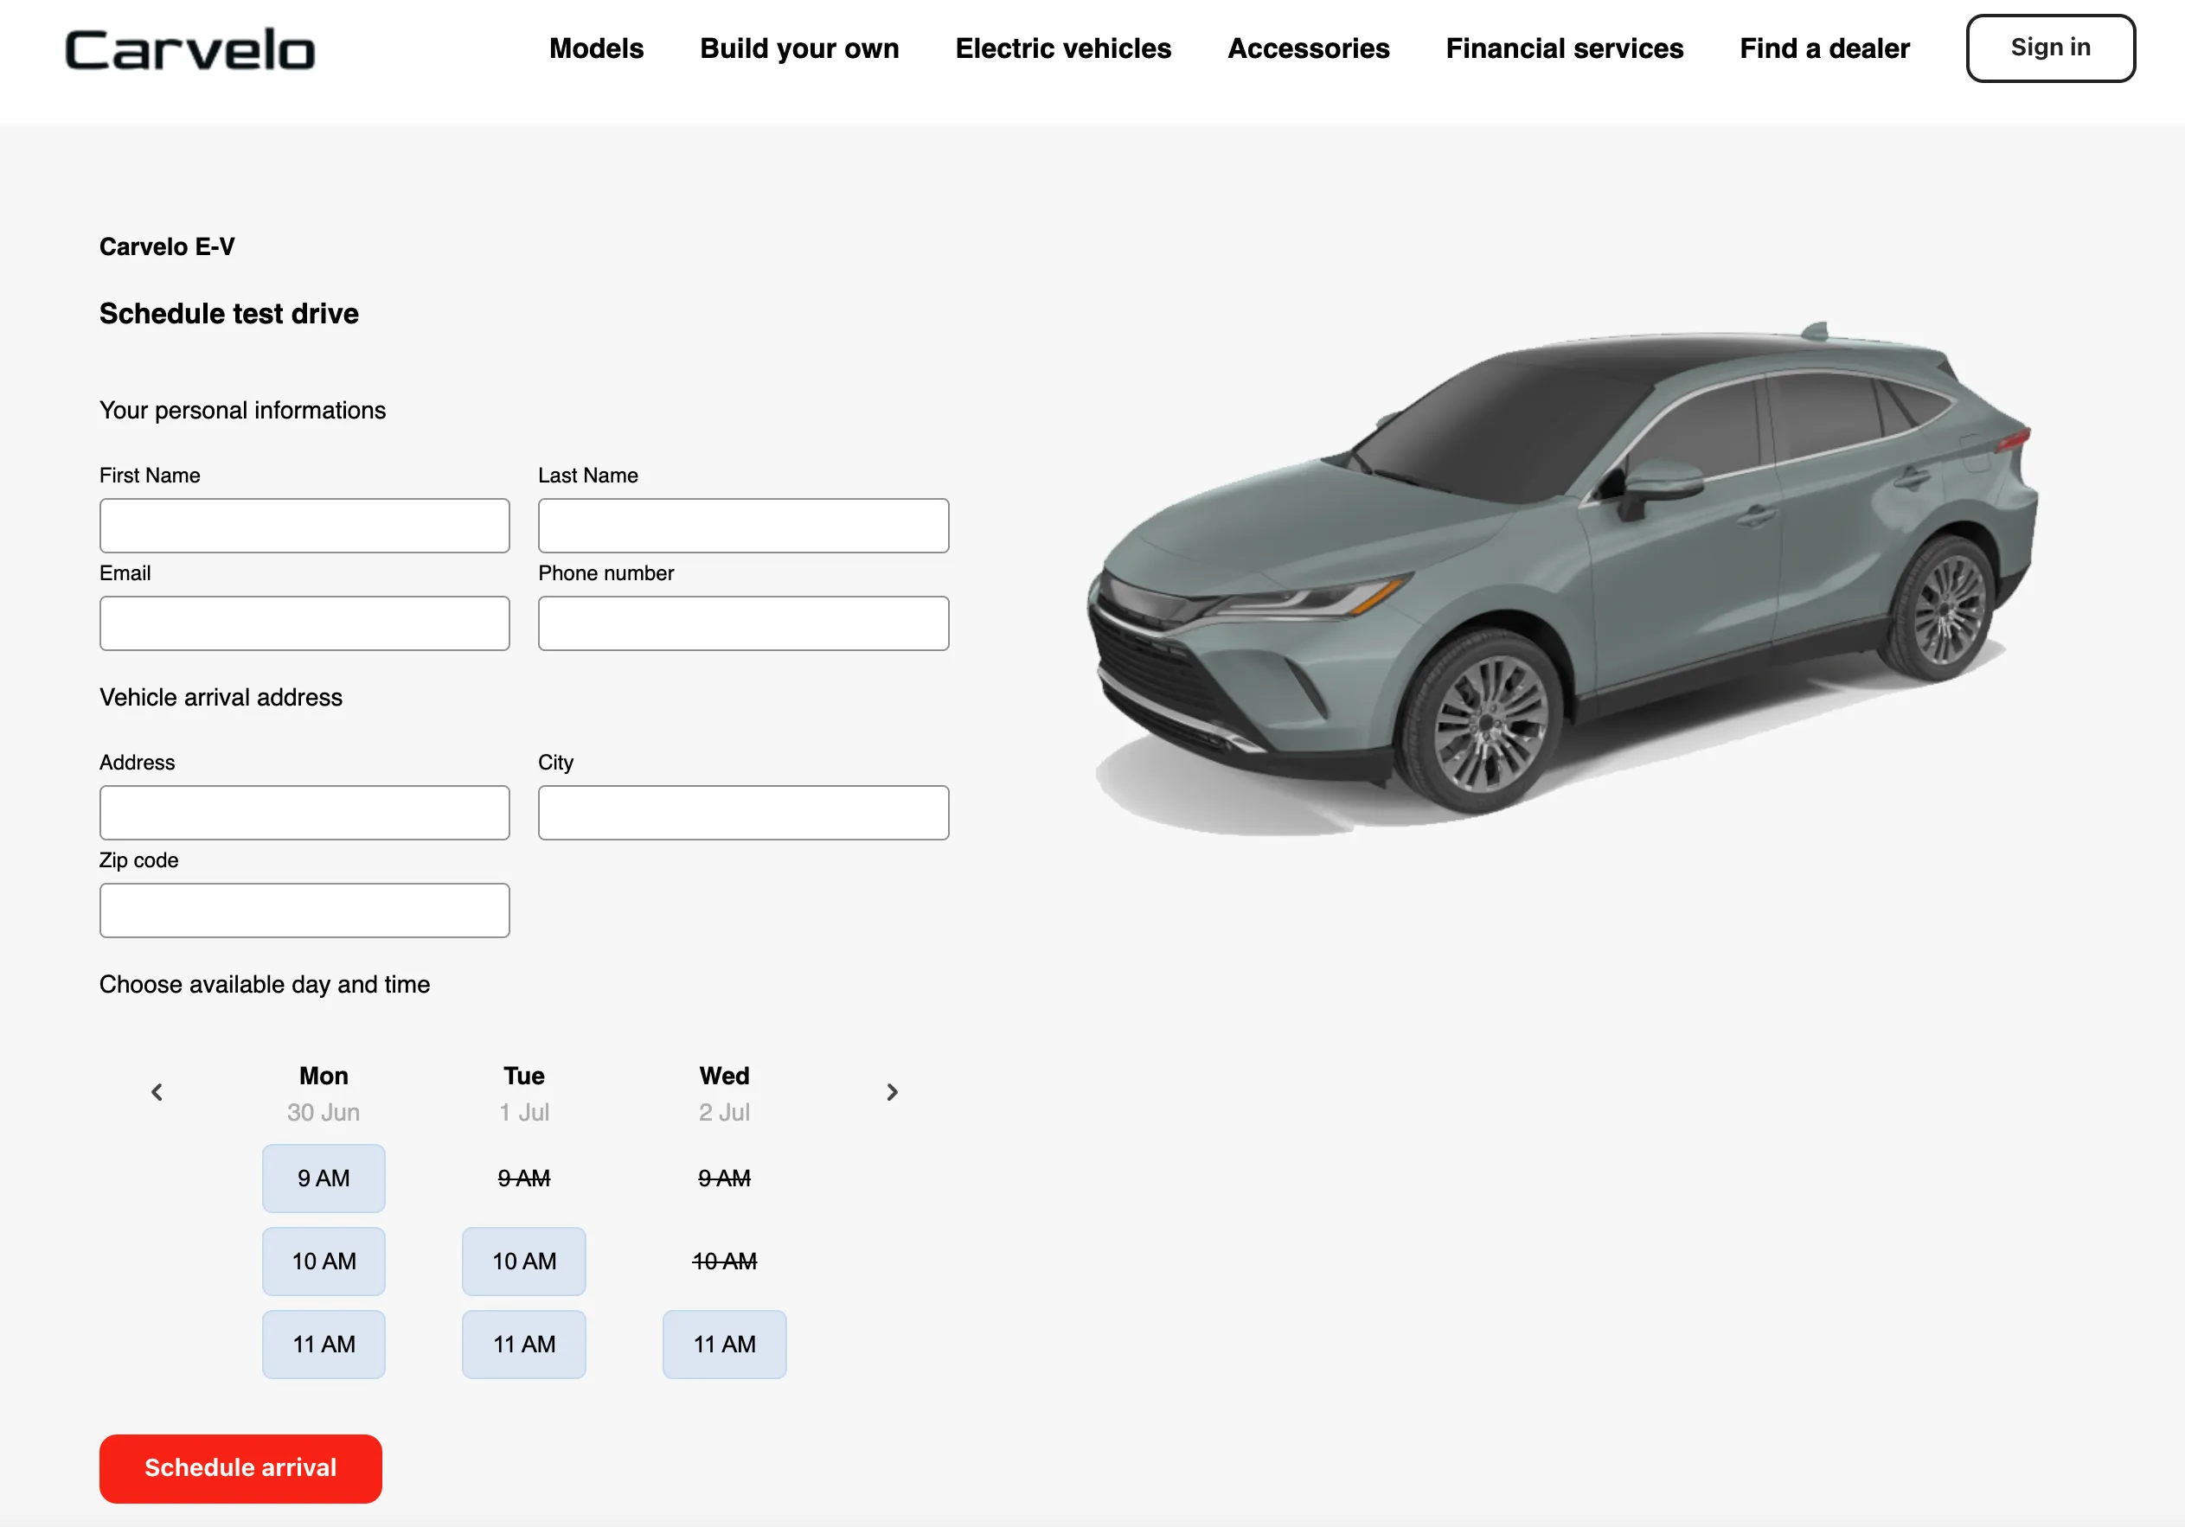Click the unavailable Tuesday 9 AM slot

tap(524, 1178)
